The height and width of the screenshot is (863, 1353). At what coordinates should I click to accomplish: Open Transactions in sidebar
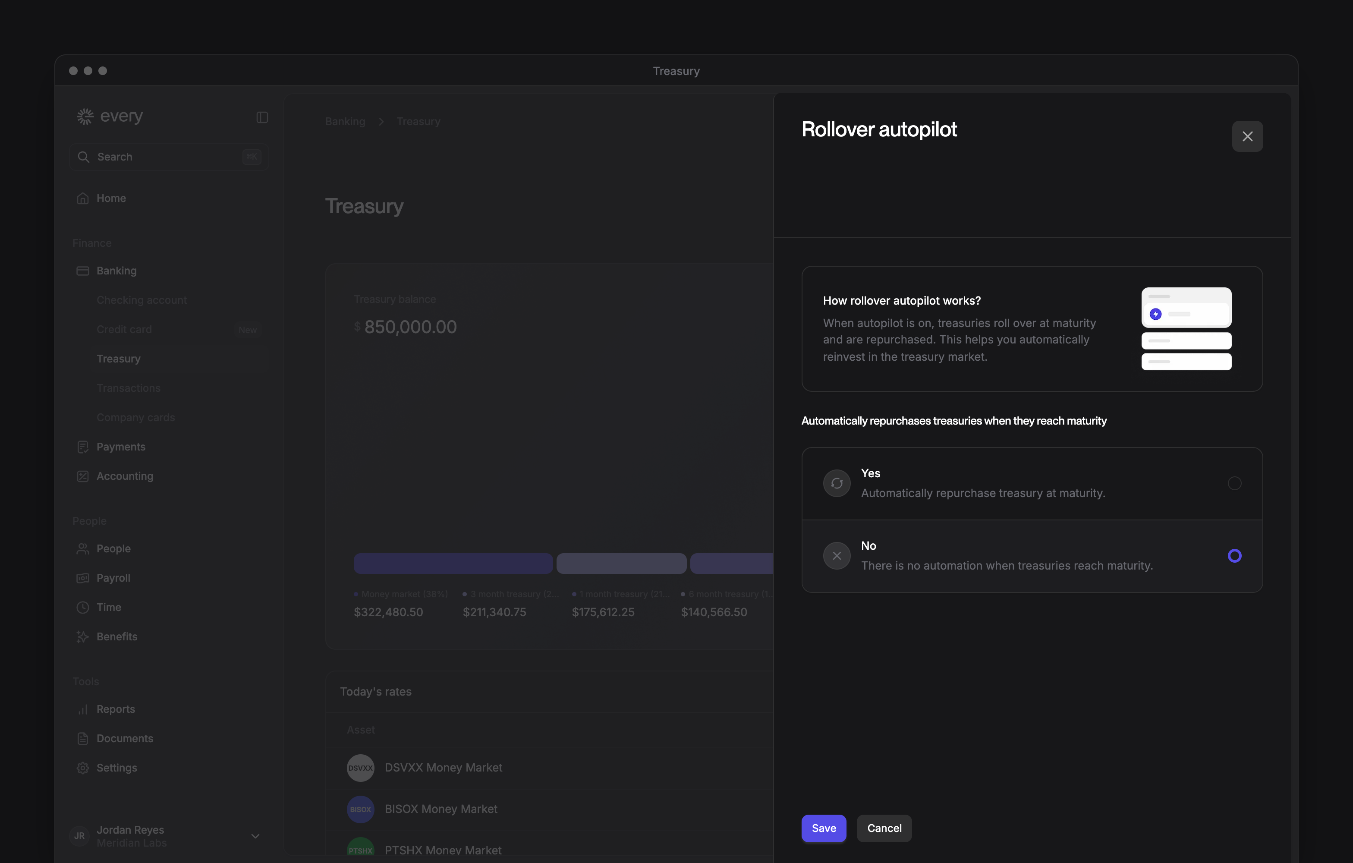point(129,388)
